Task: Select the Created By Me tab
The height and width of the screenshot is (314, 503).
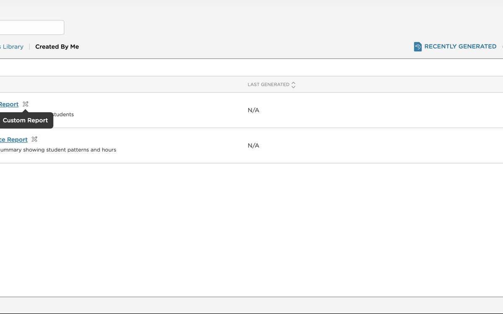Action: pyautogui.click(x=57, y=47)
